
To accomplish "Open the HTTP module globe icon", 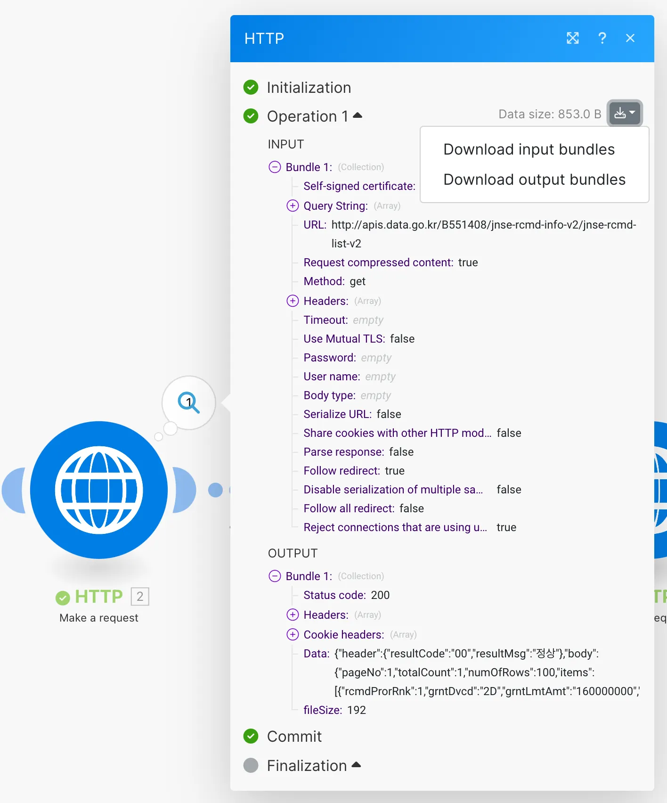I will pos(99,490).
